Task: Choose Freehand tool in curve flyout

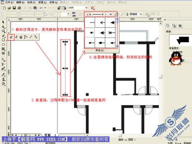Action: click(11, 37)
